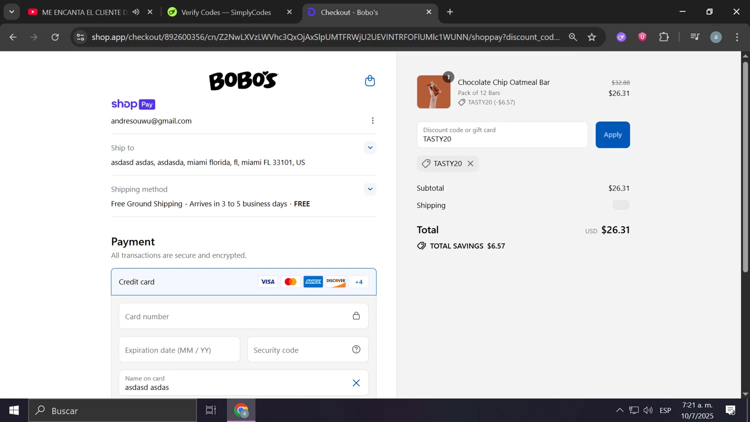Click the Total Savings tag icon
This screenshot has width=750, height=422.
(421, 246)
